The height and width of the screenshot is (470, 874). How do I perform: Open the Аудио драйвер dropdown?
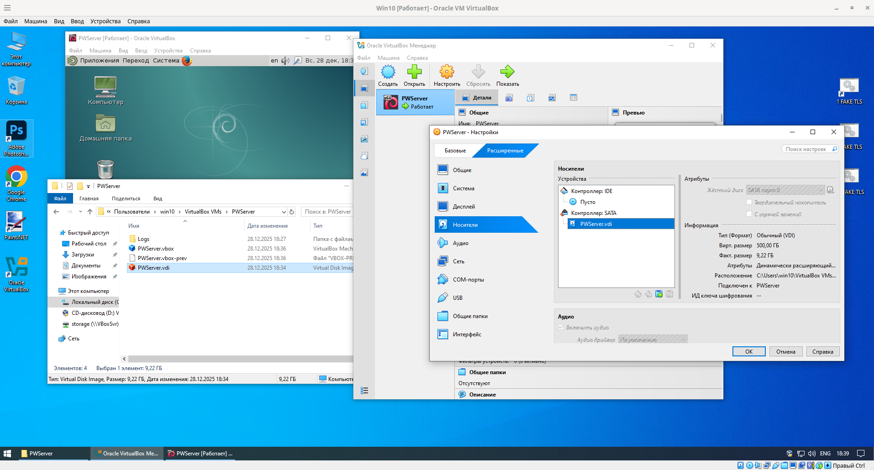653,339
